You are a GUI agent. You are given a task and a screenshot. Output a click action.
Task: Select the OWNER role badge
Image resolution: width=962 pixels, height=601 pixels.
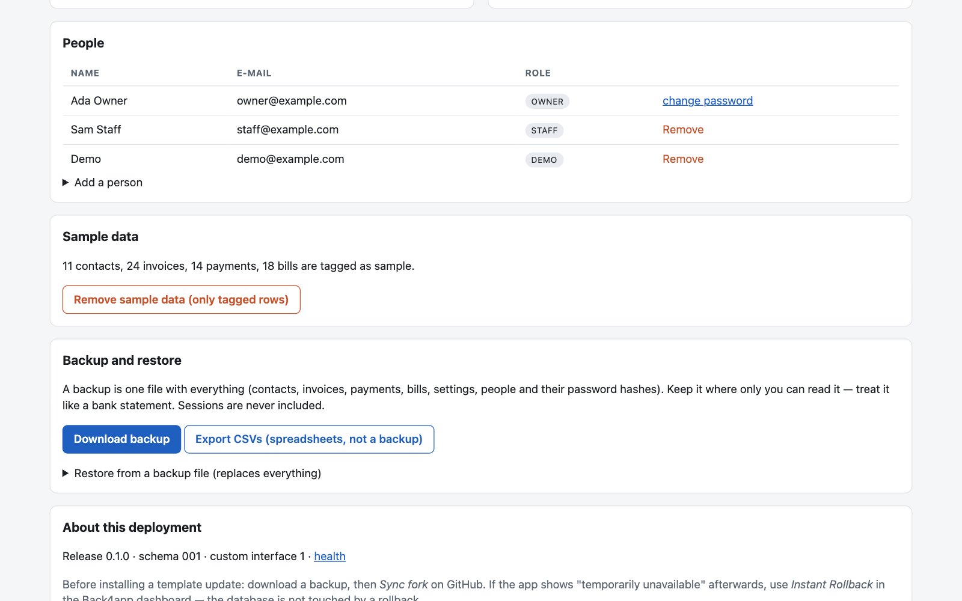(x=547, y=101)
